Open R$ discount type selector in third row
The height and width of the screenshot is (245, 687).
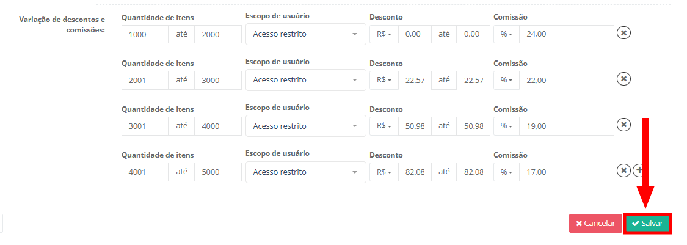point(383,126)
